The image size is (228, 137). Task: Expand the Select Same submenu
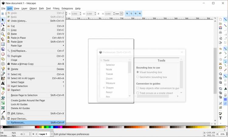(x=36, y=82)
